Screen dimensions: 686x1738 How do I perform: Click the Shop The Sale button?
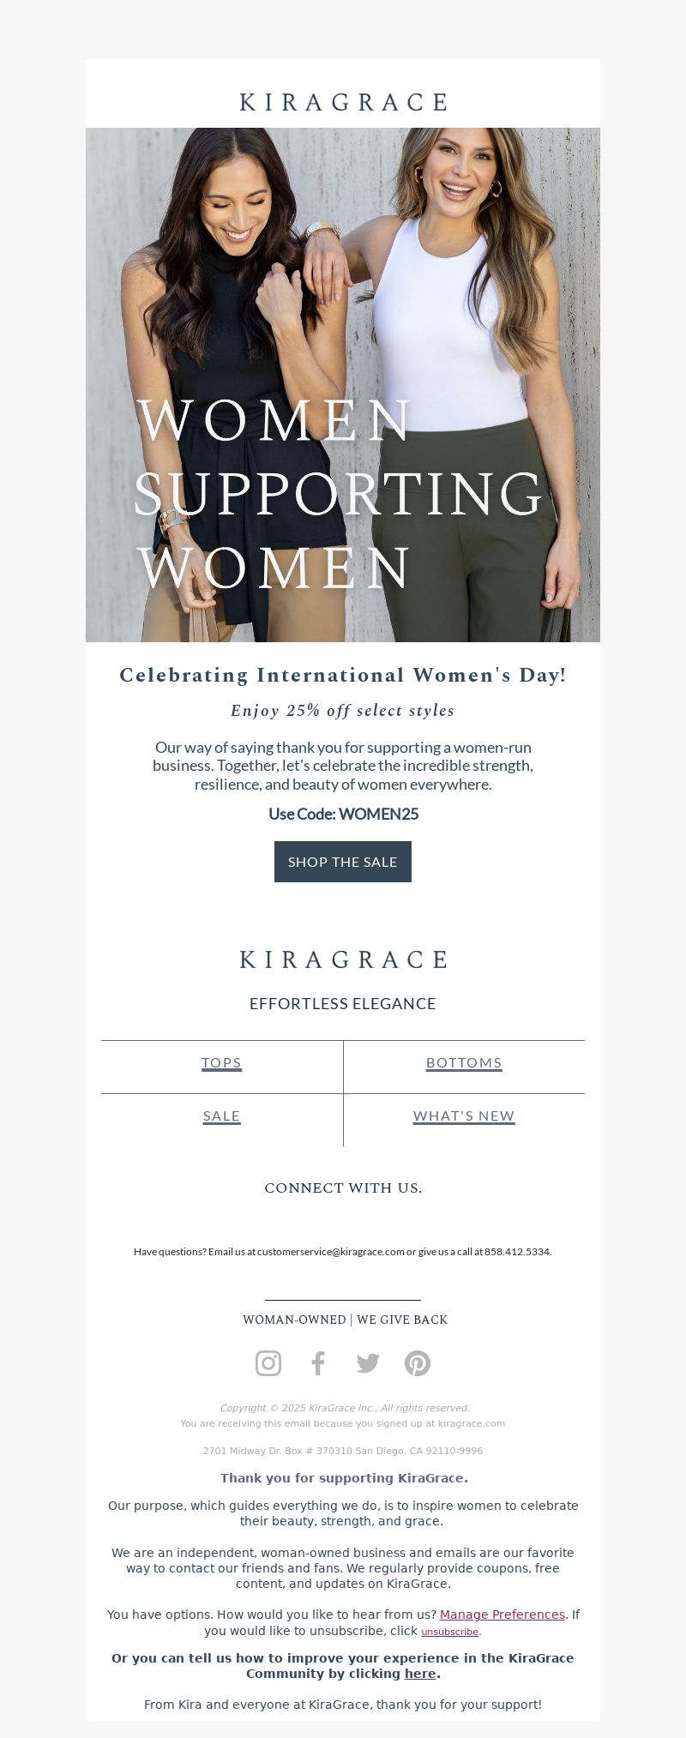coord(343,862)
